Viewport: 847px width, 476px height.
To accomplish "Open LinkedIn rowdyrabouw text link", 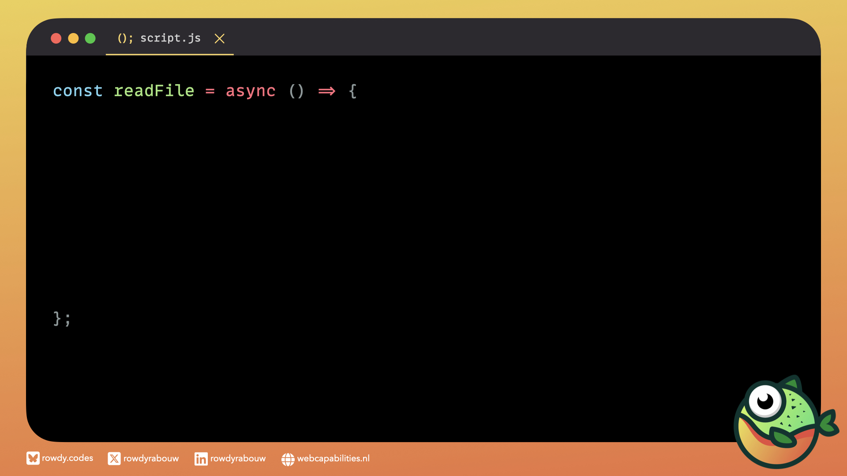I will pyautogui.click(x=238, y=459).
